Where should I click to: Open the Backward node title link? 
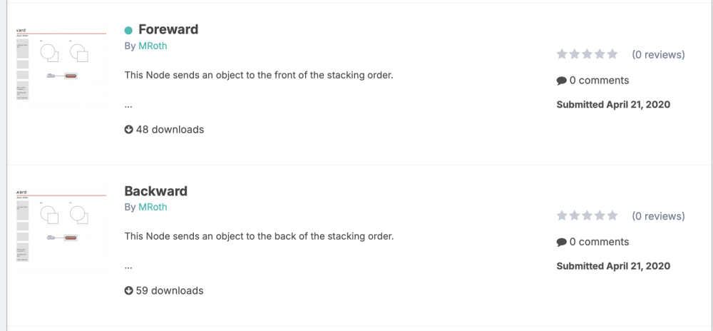tap(156, 191)
